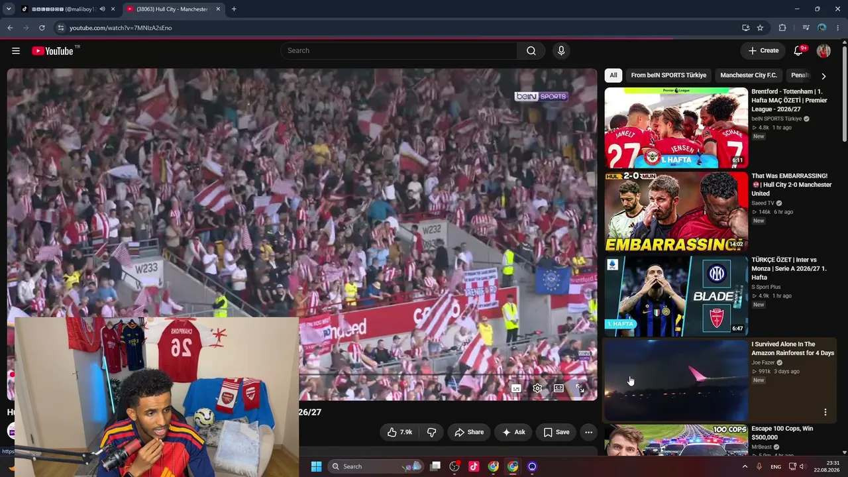The width and height of the screenshot is (848, 477).
Task: Show more filter chips with right arrow
Action: (x=823, y=76)
